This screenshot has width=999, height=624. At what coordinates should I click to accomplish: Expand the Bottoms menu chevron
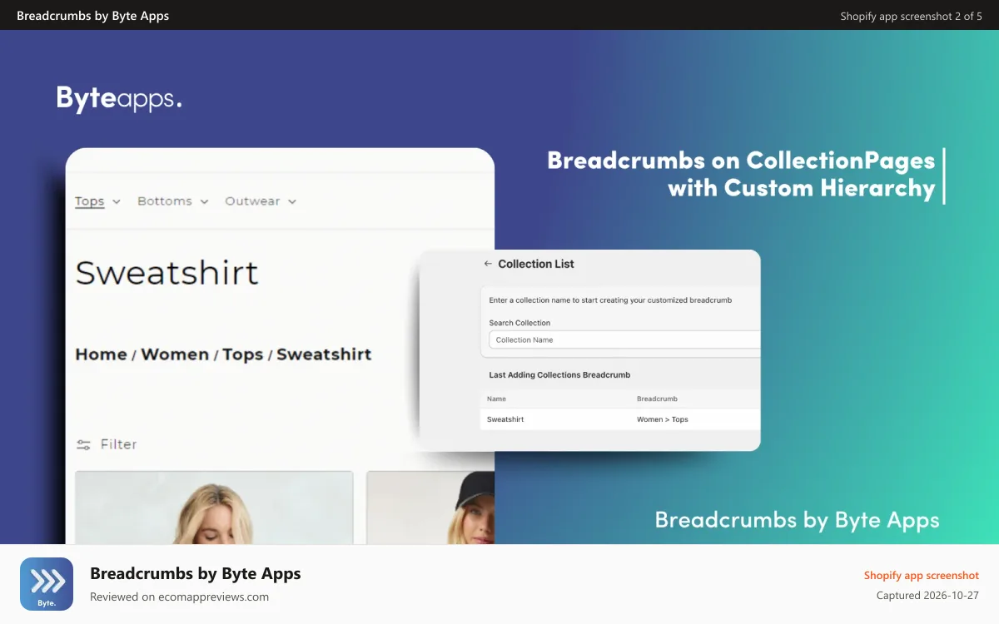click(x=204, y=202)
